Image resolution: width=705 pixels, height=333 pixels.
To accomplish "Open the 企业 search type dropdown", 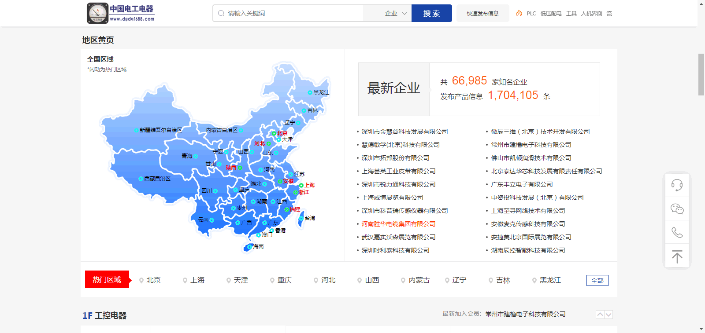I will click(x=395, y=14).
